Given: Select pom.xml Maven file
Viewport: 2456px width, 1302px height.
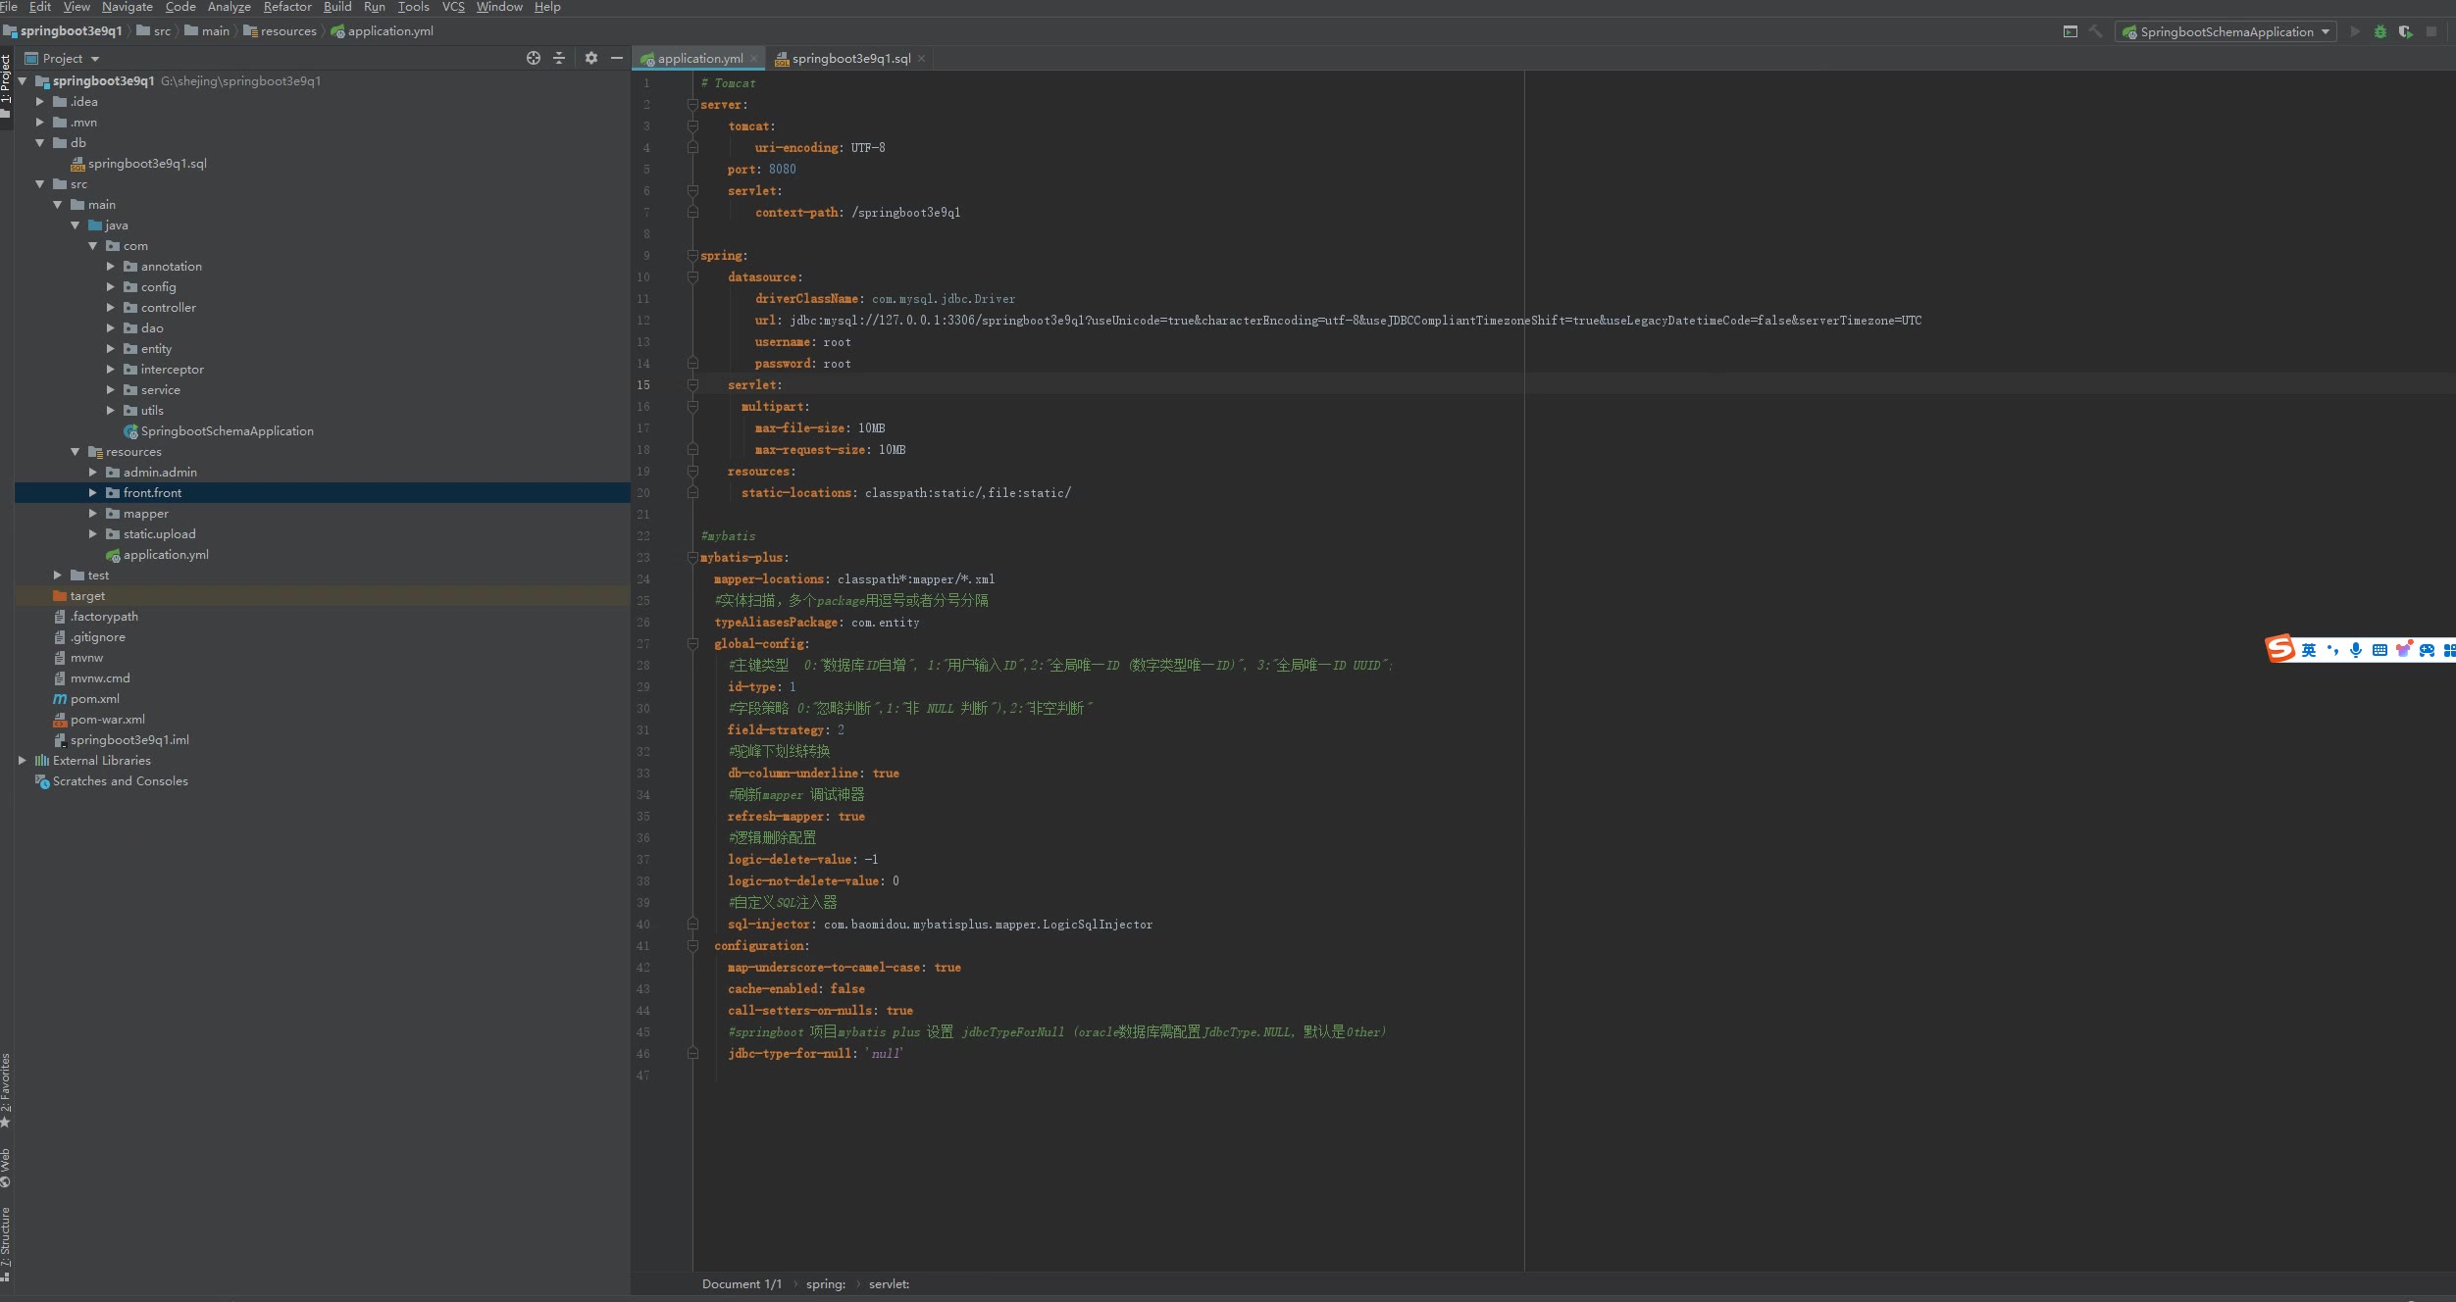Looking at the screenshot, I should 94,698.
